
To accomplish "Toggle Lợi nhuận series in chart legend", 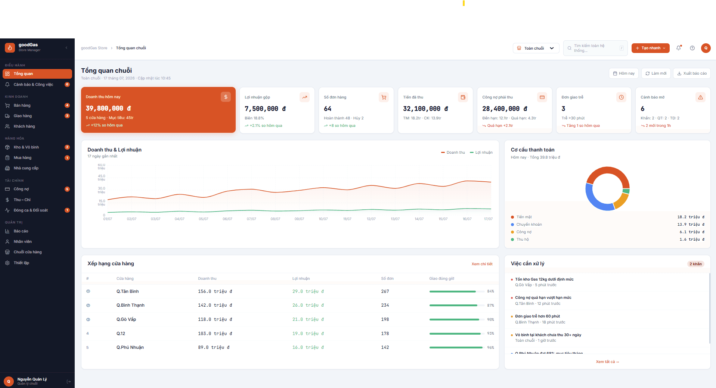I will coord(481,153).
